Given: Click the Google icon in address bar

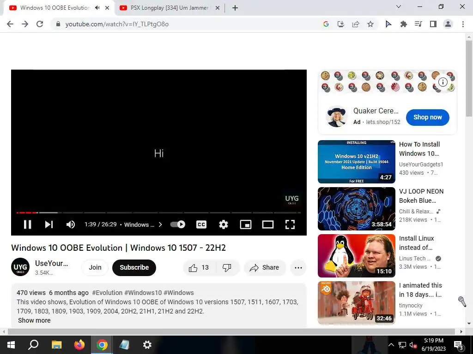Looking at the screenshot, I should point(326,24).
